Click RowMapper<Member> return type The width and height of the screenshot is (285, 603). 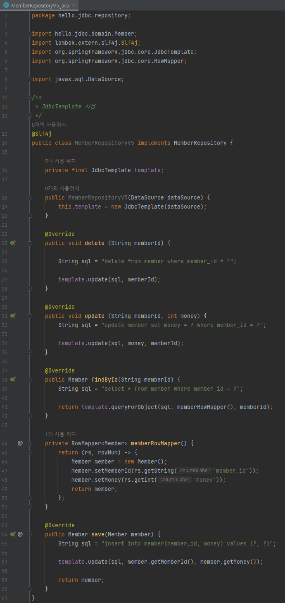click(100, 443)
